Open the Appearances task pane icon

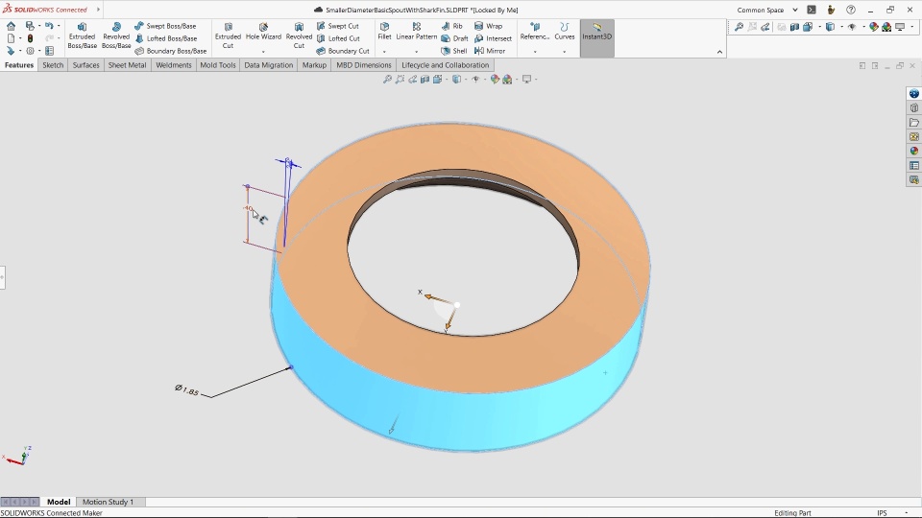pos(914,152)
